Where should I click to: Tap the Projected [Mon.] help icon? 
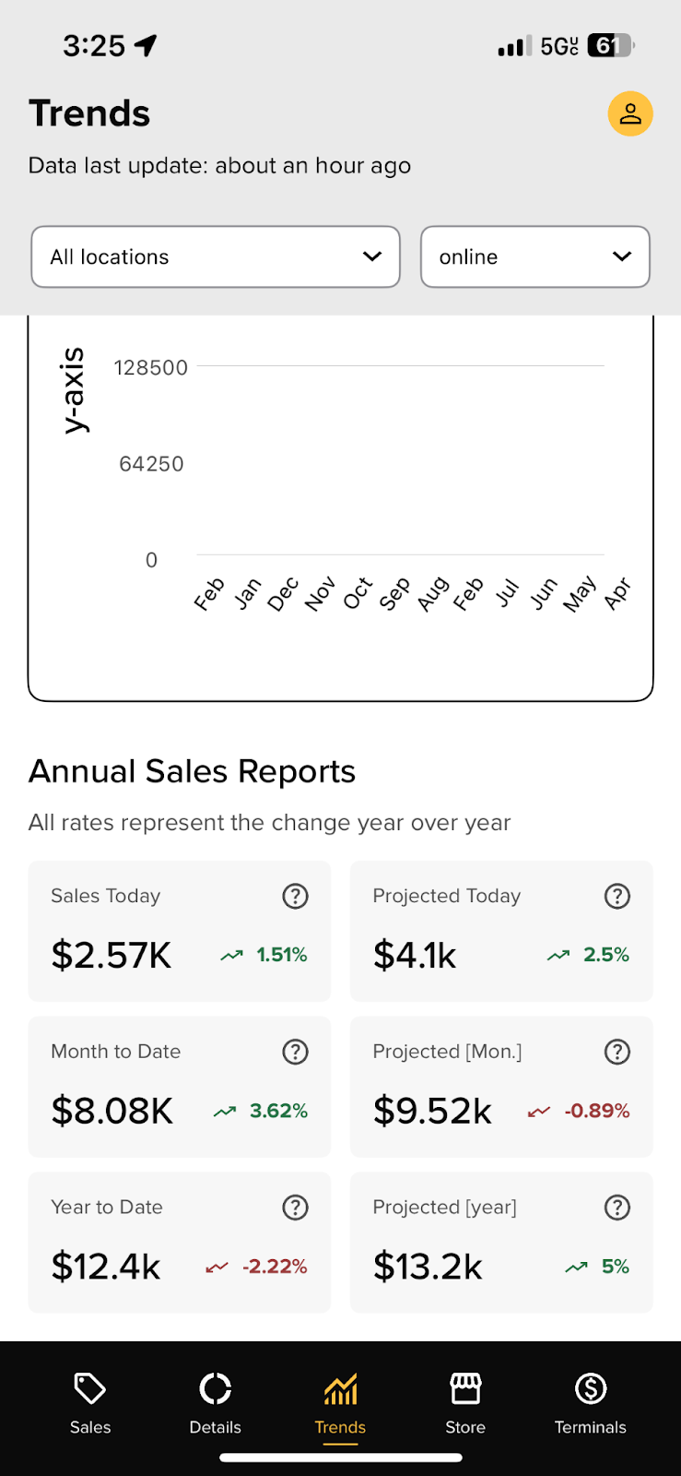tap(616, 1052)
